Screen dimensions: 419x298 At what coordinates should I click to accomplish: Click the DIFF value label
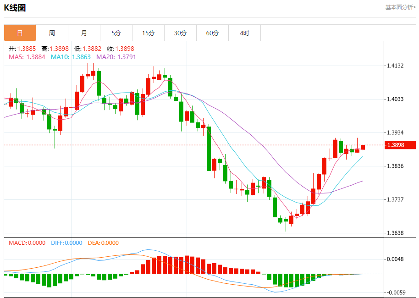pyautogui.click(x=66, y=243)
